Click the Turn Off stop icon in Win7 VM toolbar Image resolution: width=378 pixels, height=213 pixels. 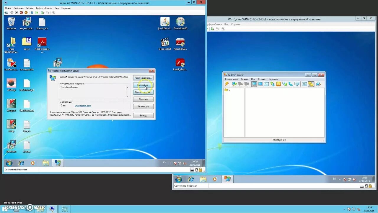coord(17,13)
